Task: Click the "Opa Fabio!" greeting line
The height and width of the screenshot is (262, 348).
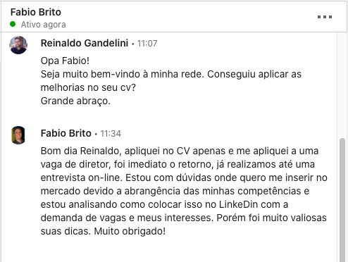Action: click(x=65, y=61)
